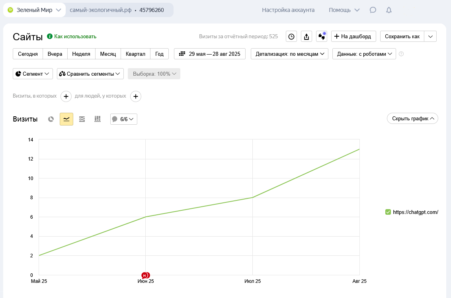Viewport: 451px width, 298px height.
Task: Switch to bar column chart view
Action: coord(98,119)
